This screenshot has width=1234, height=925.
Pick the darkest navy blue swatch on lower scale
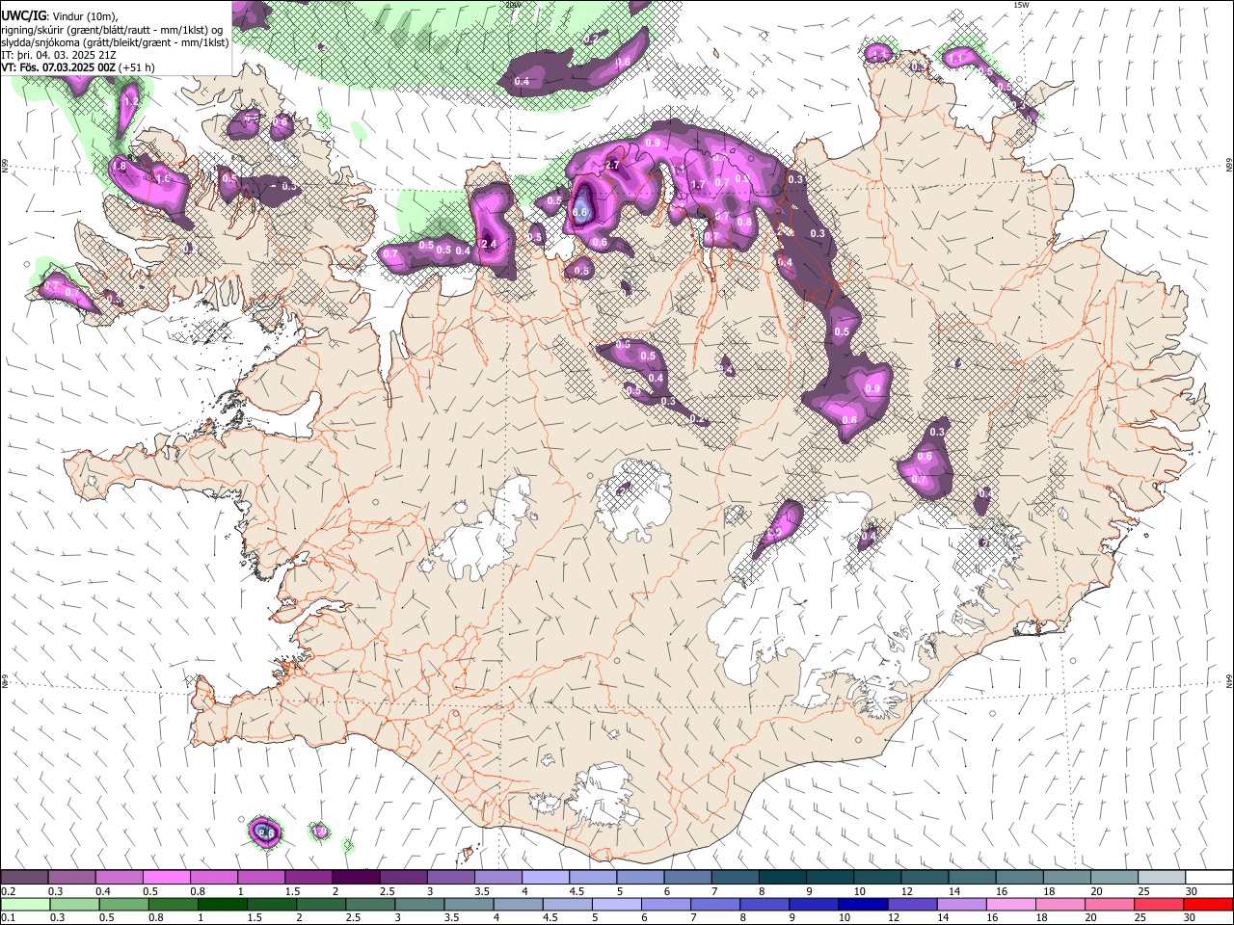coord(861,905)
